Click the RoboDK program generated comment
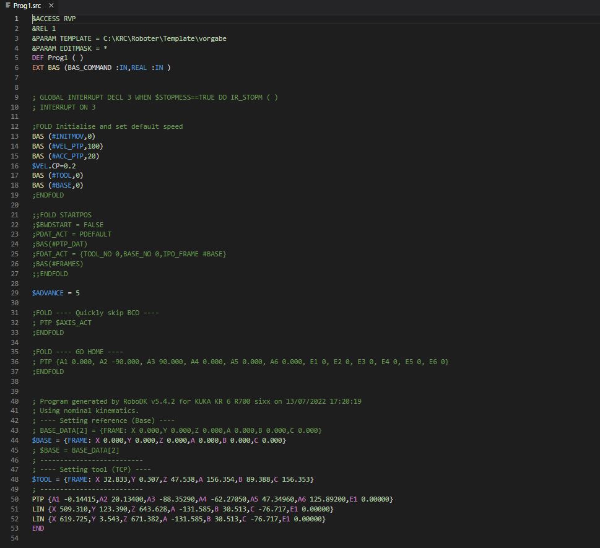The width and height of the screenshot is (600, 548). click(x=196, y=401)
